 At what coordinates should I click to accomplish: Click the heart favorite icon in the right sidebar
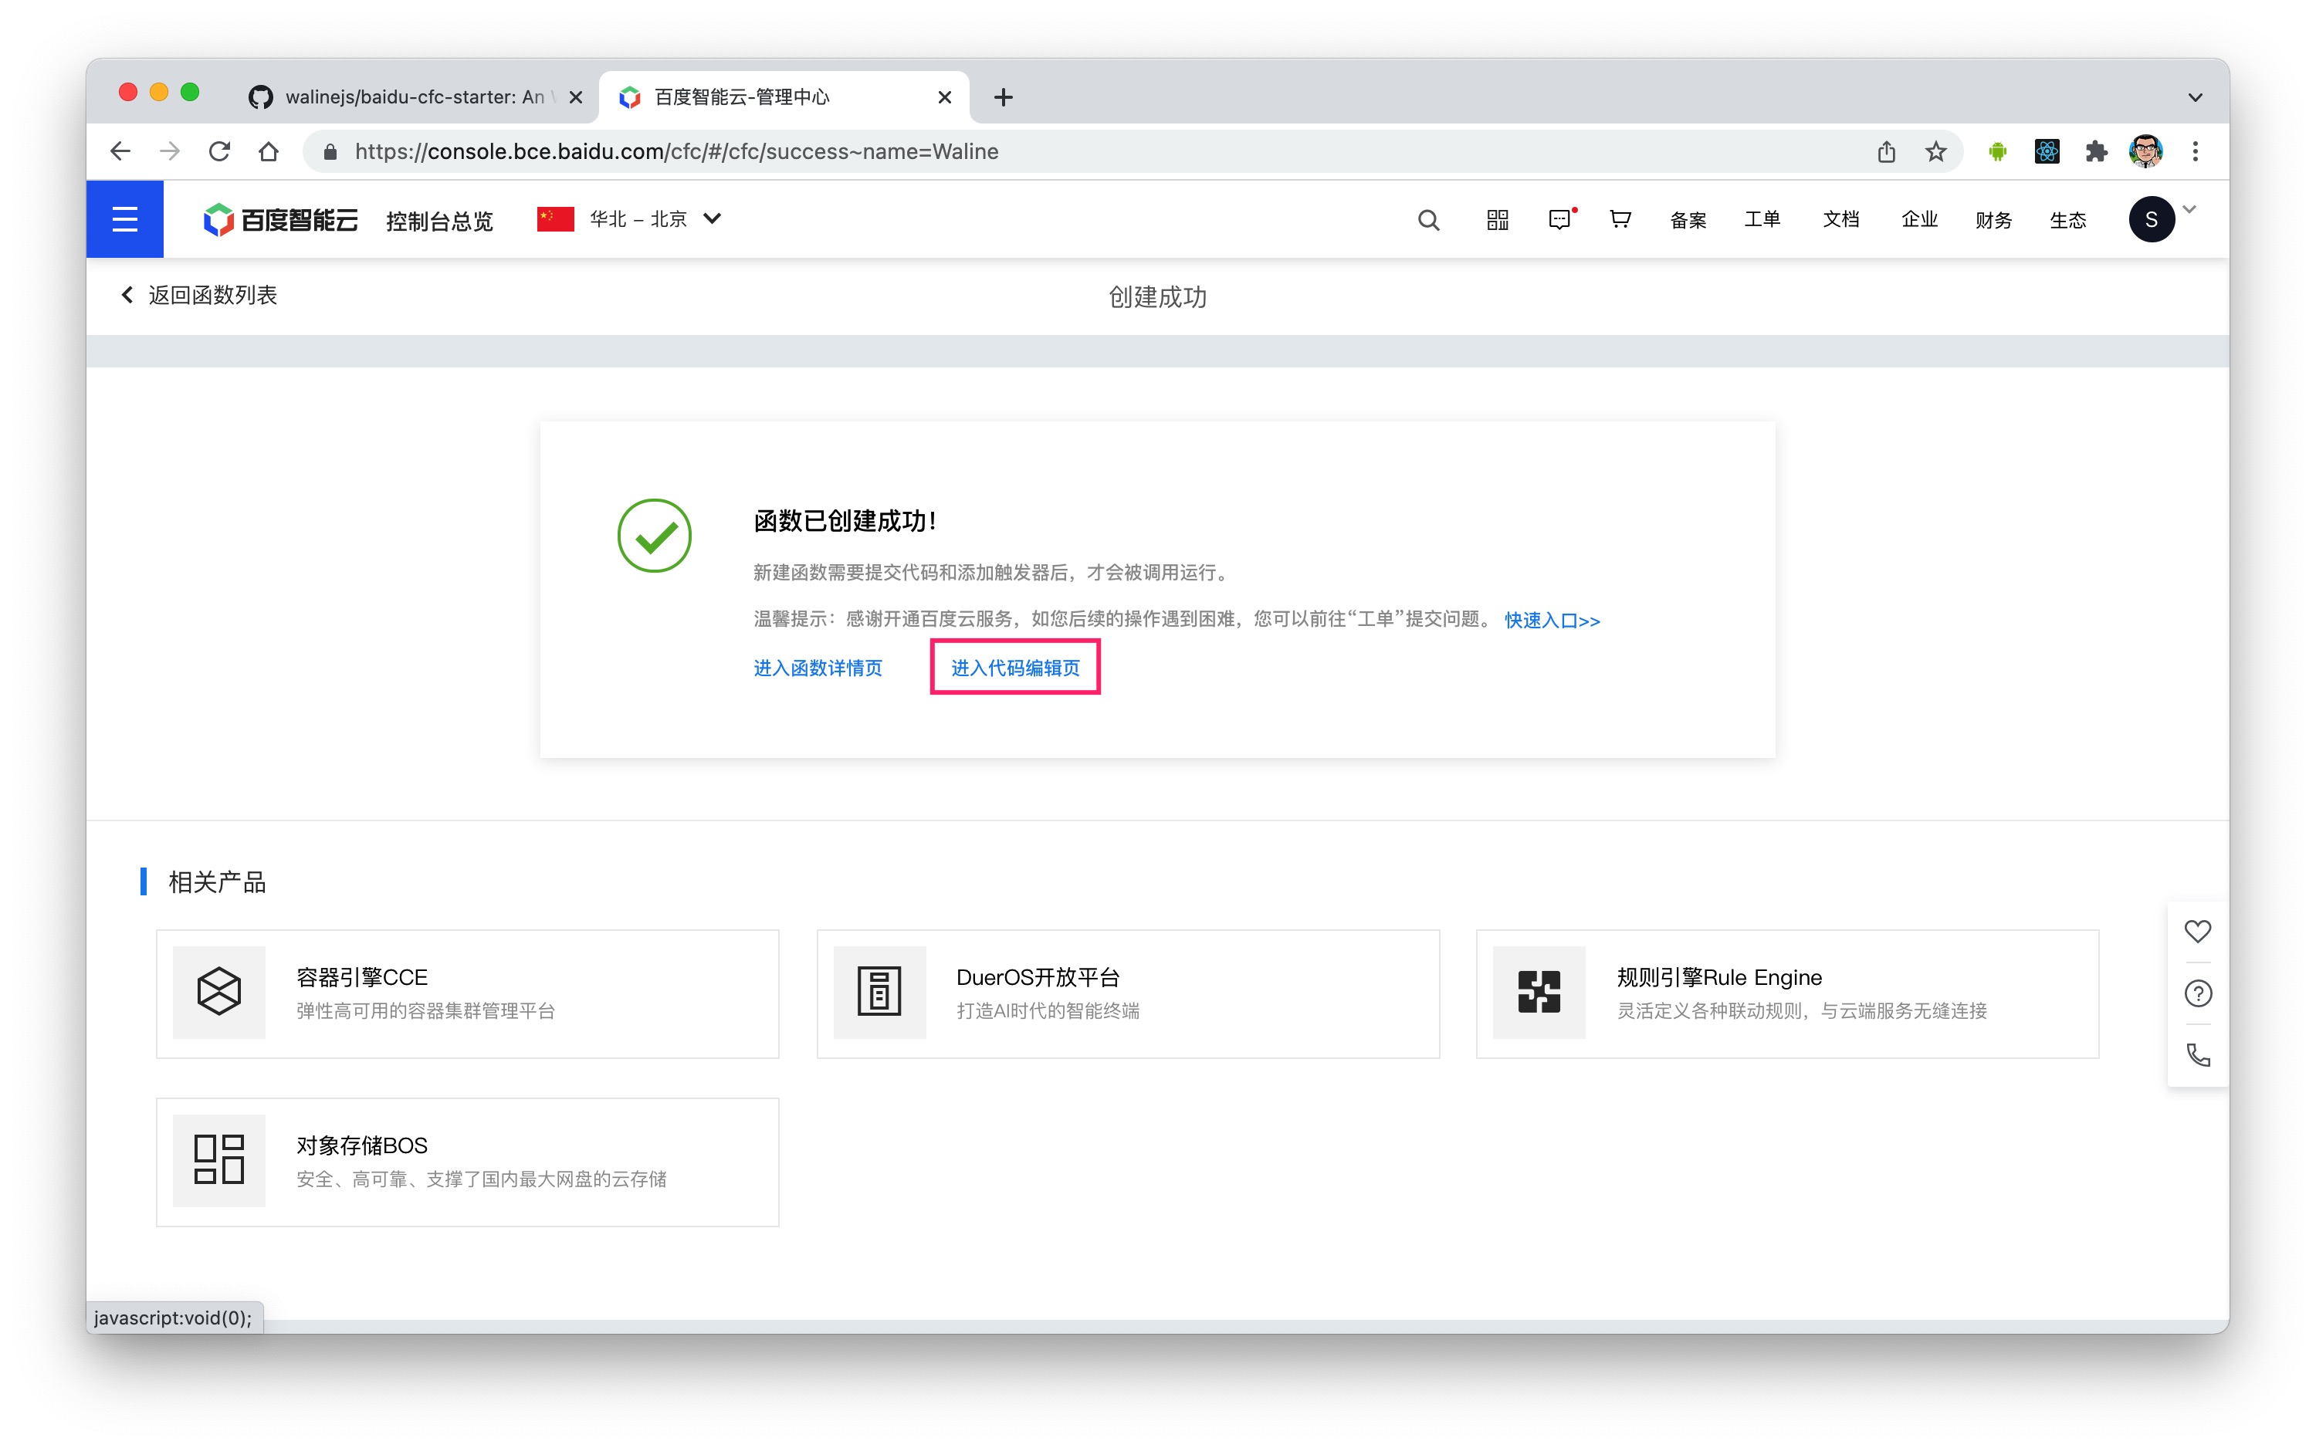click(x=2197, y=930)
